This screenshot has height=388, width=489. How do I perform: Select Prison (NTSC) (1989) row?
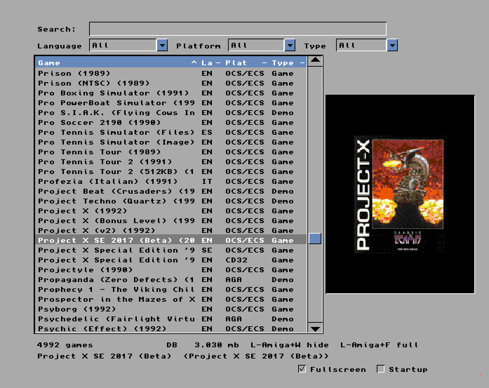point(171,83)
